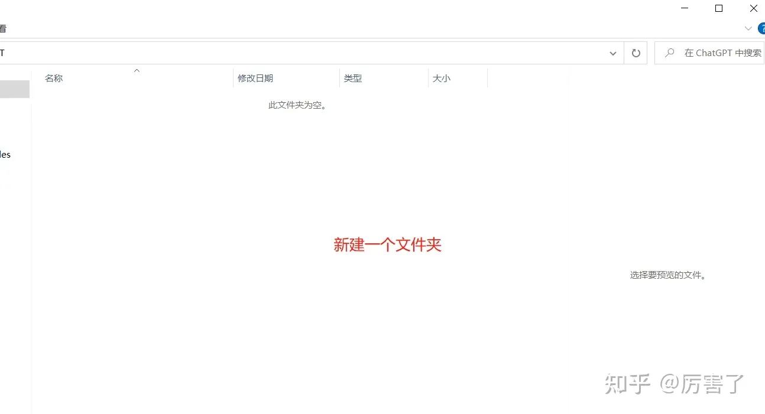The image size is (765, 414).
Task: Expand the ribbon with the chevron
Action: tap(748, 28)
